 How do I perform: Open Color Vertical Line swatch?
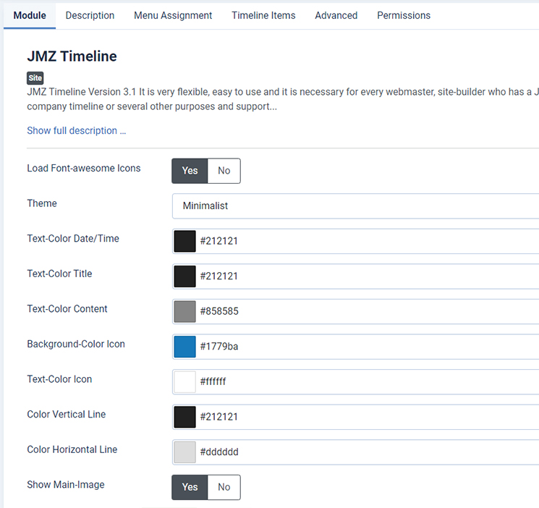[185, 417]
